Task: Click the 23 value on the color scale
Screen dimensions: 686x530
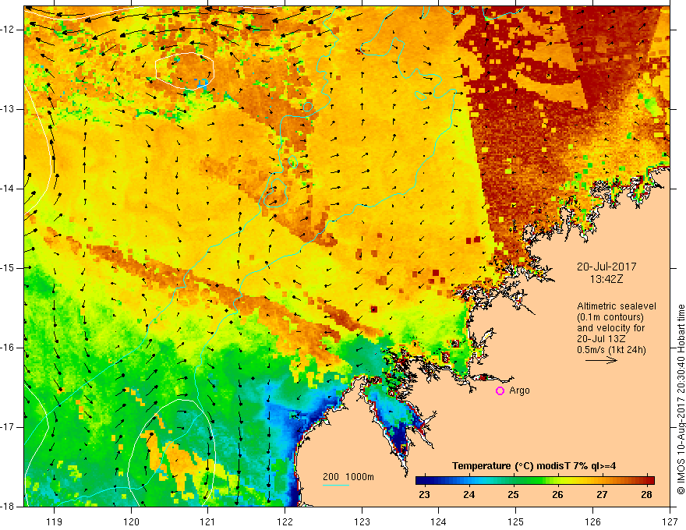Action: point(424,495)
